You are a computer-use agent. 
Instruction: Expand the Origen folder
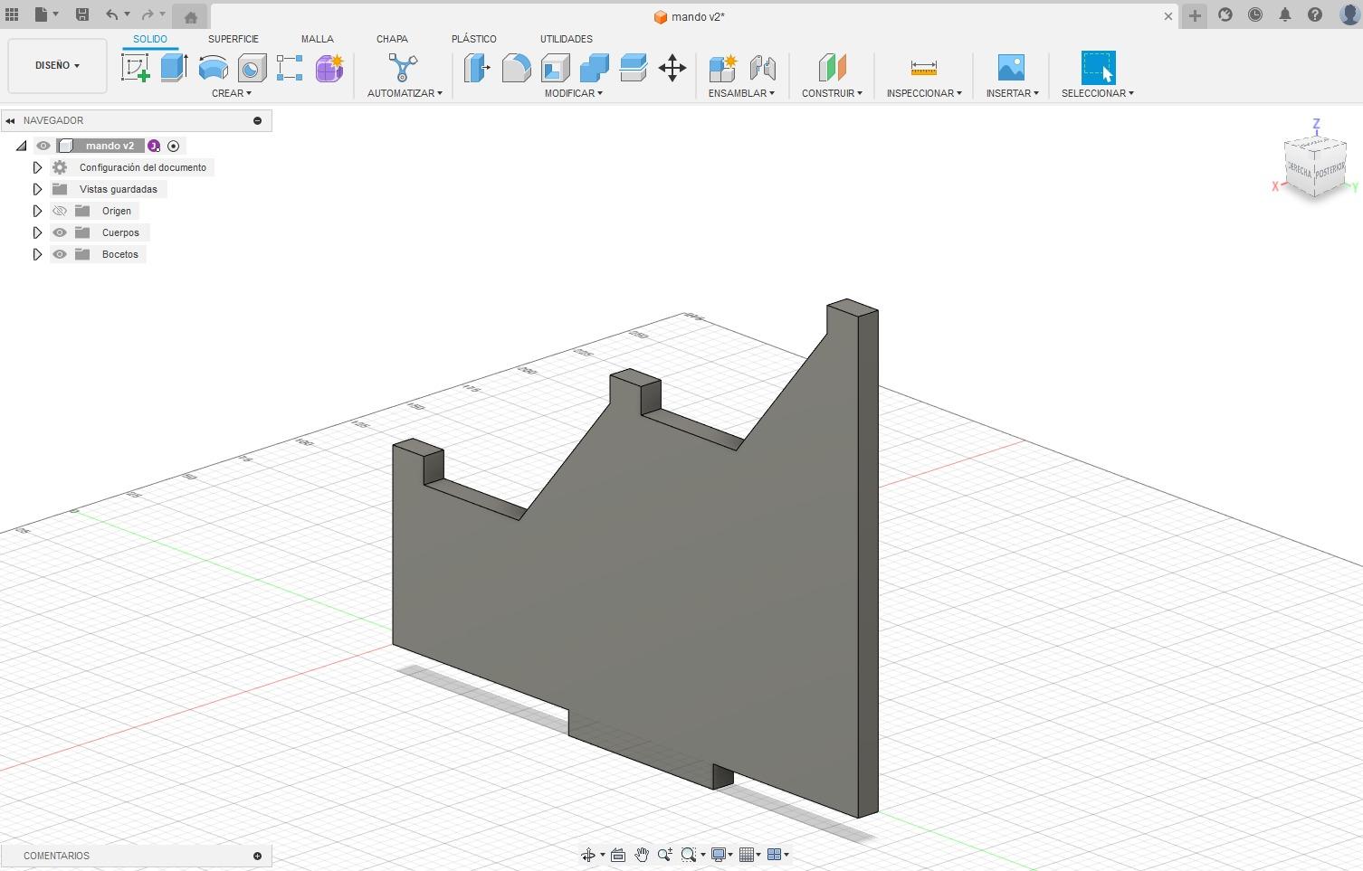37,211
